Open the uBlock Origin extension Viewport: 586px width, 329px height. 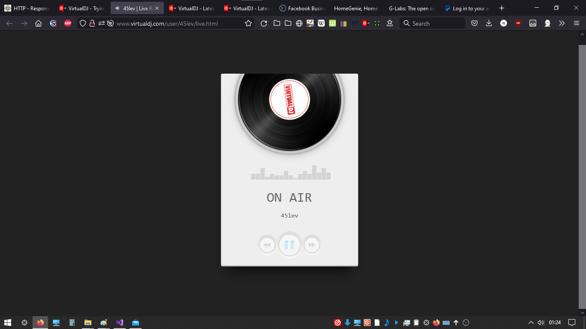pyautogui.click(x=518, y=24)
